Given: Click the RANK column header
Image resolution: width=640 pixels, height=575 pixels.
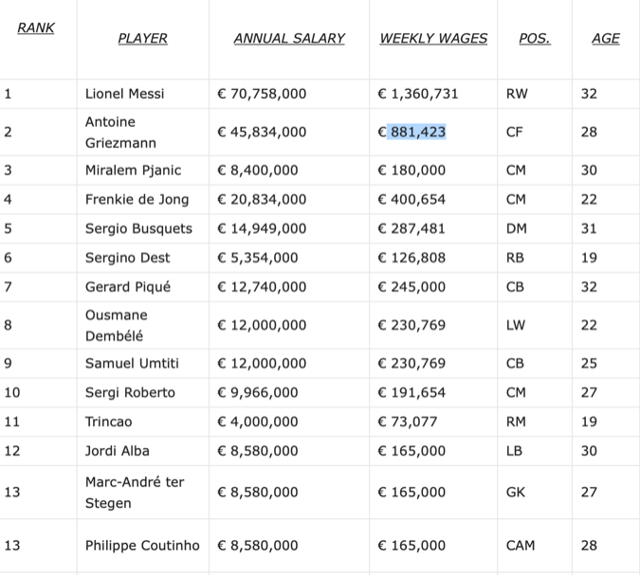Looking at the screenshot, I should [x=36, y=28].
